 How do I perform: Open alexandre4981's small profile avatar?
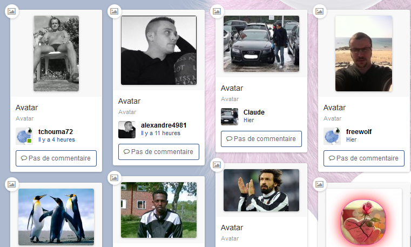point(127,130)
